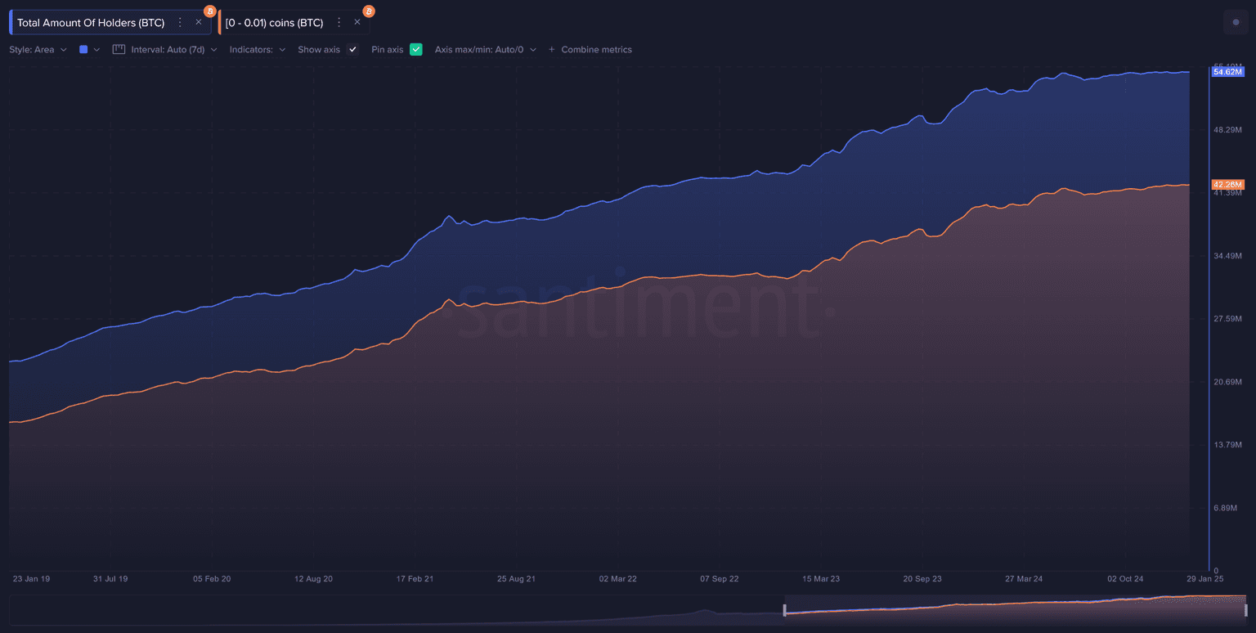The image size is (1256, 633).
Task: Select the Total Amount Of Holders (BTC) tab
Action: point(90,23)
